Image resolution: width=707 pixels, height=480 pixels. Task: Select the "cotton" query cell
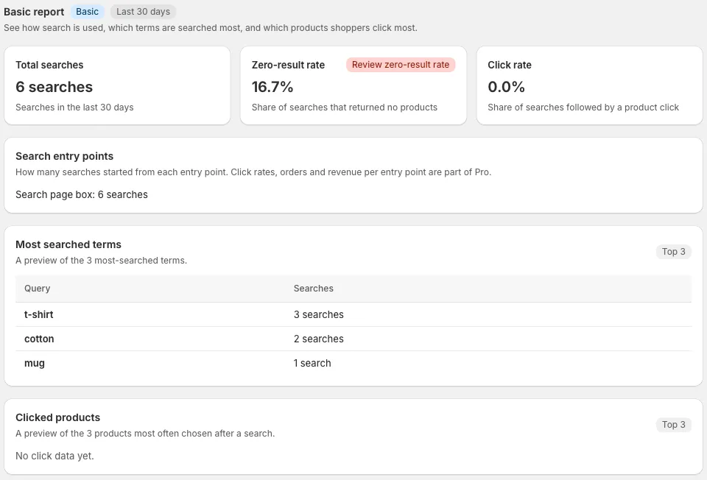(39, 339)
